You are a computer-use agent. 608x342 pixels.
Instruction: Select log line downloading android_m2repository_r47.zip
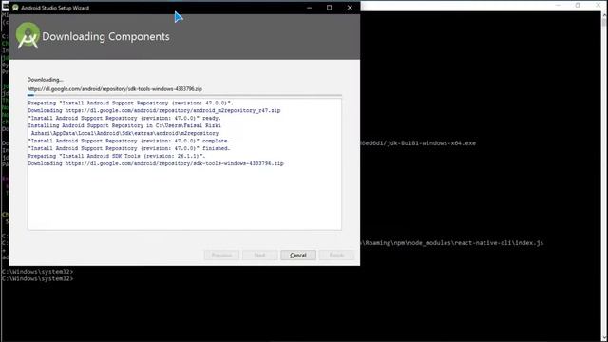point(154,110)
